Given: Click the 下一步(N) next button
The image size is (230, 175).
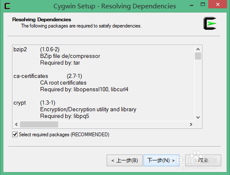Looking at the screenshot, I should (x=161, y=160).
